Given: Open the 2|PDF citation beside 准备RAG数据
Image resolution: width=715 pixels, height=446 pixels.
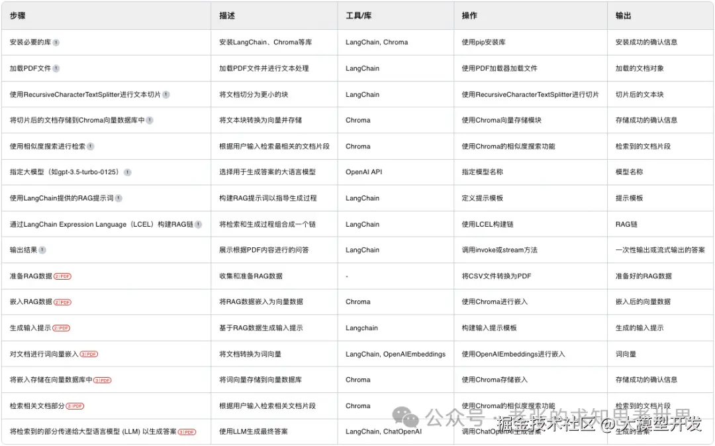Looking at the screenshot, I should (62, 276).
